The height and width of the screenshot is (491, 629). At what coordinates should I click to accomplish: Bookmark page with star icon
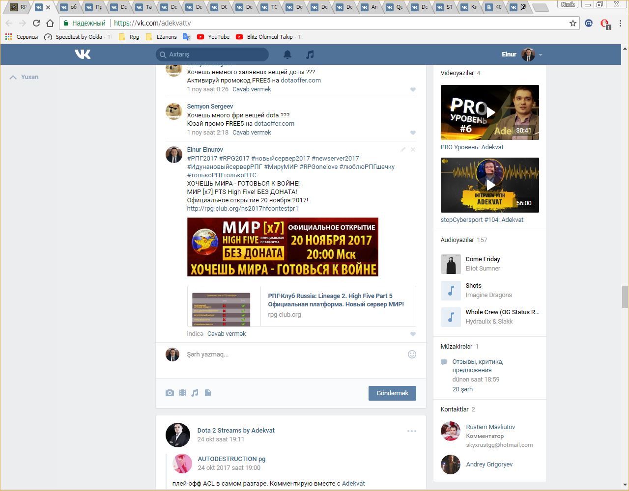(572, 23)
